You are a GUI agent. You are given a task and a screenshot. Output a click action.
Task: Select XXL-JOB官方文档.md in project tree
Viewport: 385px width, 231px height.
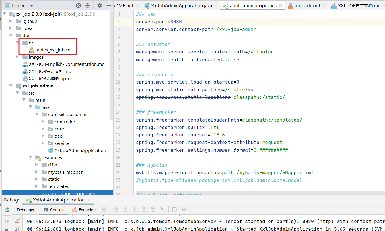[x=50, y=71]
